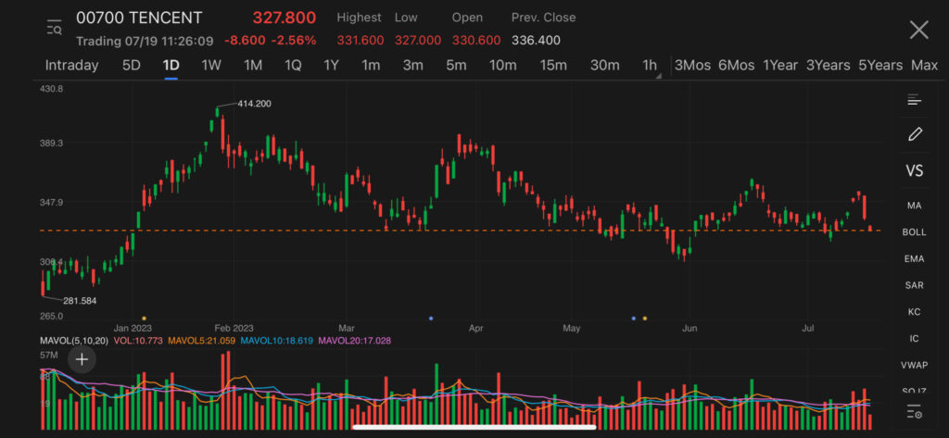Select the pencil drawing tool
The width and height of the screenshot is (949, 438).
(915, 134)
